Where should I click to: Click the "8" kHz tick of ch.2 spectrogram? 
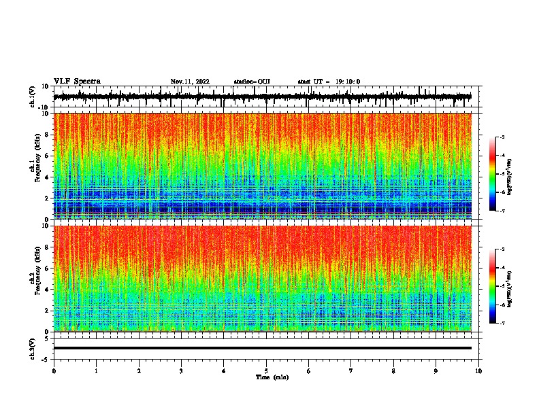(x=47, y=247)
